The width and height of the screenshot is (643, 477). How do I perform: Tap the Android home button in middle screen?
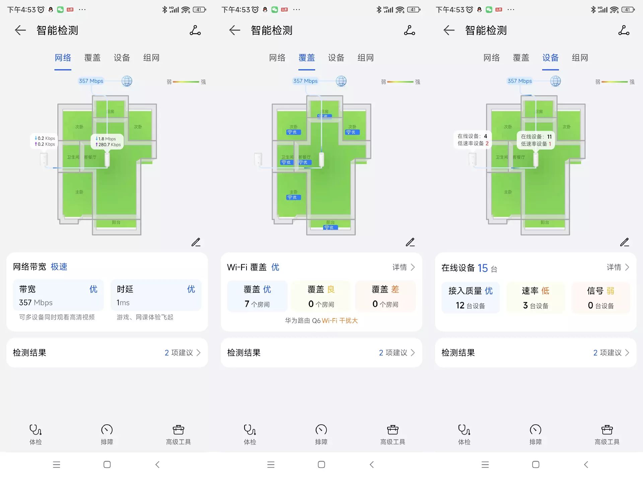tap(321, 464)
